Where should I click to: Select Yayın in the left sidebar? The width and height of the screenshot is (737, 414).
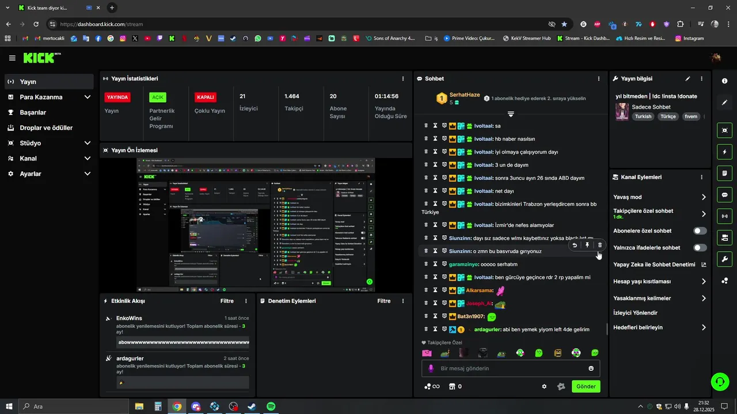click(x=49, y=82)
